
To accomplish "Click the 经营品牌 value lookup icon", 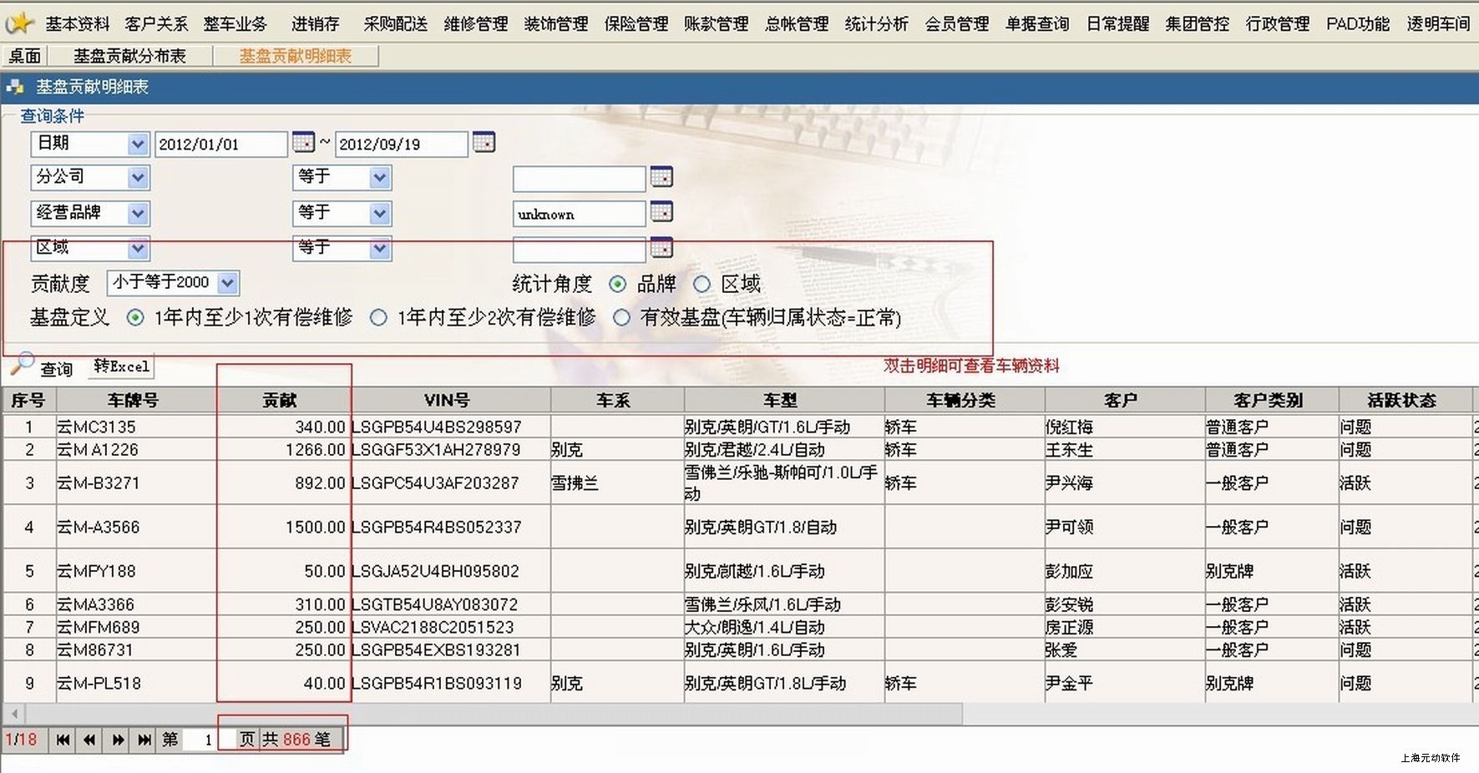I will point(661,212).
